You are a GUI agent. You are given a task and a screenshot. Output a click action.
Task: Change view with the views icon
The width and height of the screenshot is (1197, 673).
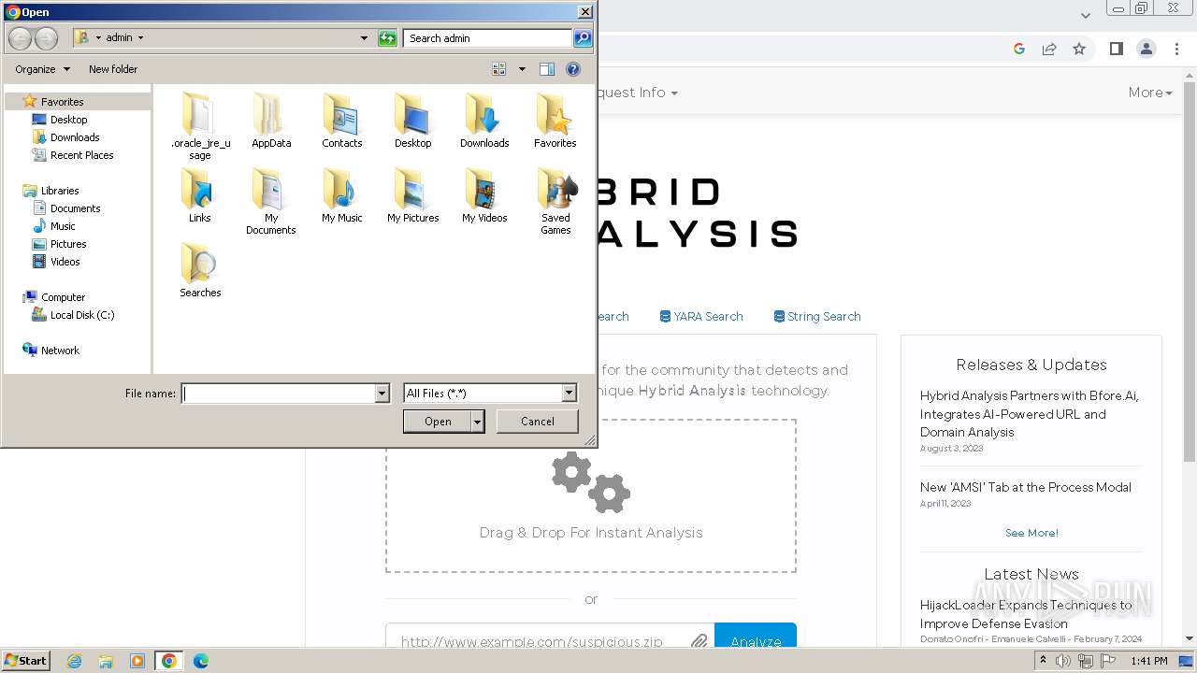click(499, 69)
